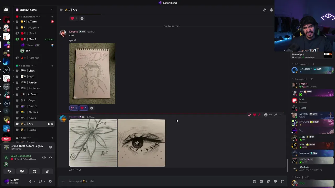
Task: Open the d7mny1 home server dropdown
Action: click(52, 10)
